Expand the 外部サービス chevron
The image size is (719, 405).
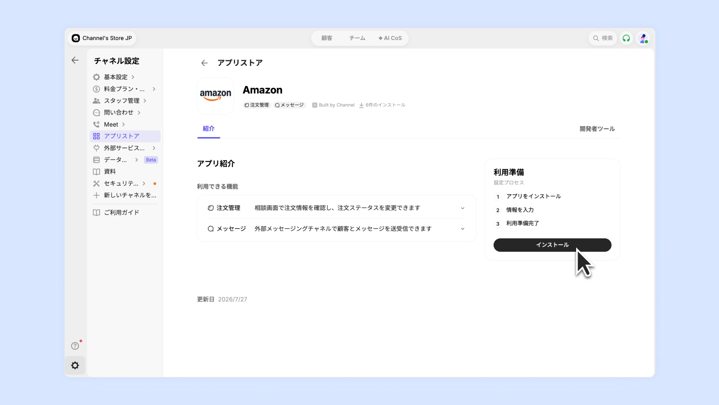pyautogui.click(x=154, y=148)
